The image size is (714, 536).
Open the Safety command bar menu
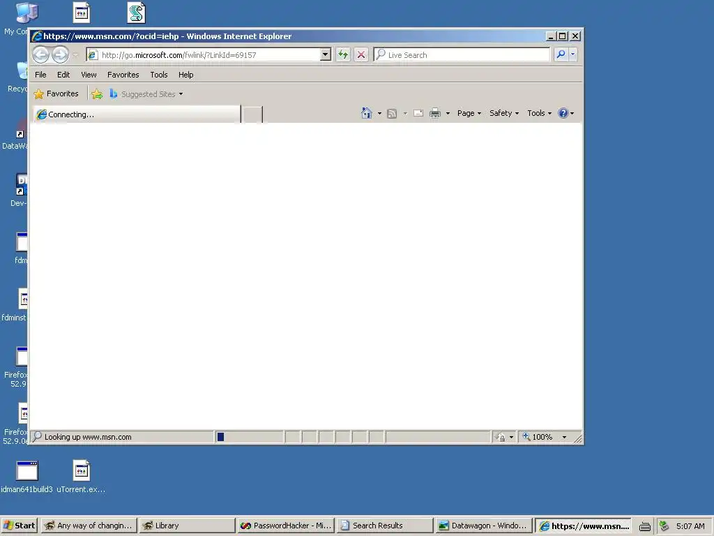coord(504,113)
